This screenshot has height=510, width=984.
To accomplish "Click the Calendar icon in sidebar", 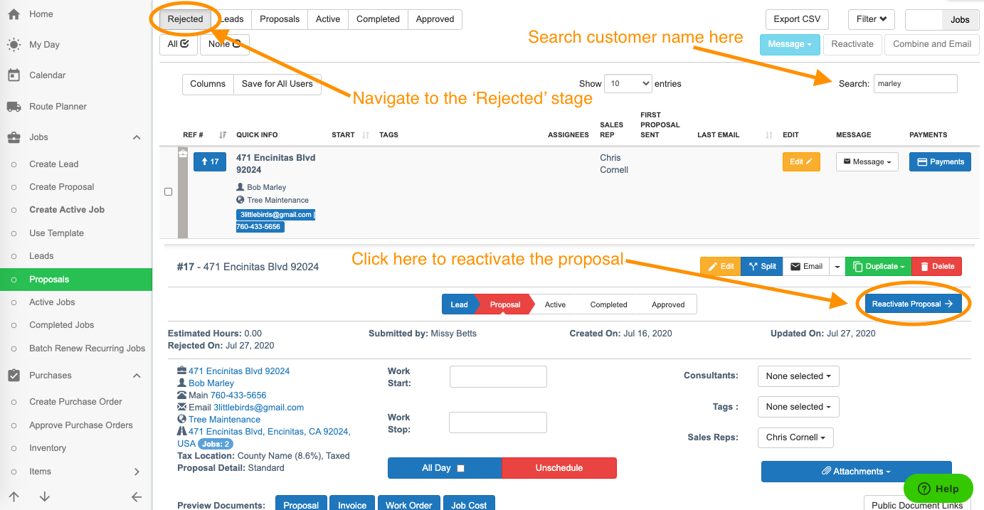I will tap(14, 75).
